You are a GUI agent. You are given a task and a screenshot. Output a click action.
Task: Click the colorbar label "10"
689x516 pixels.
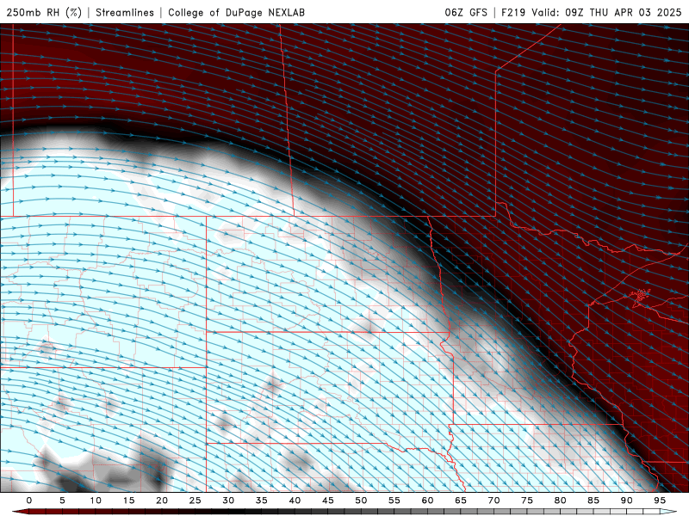tap(96, 501)
